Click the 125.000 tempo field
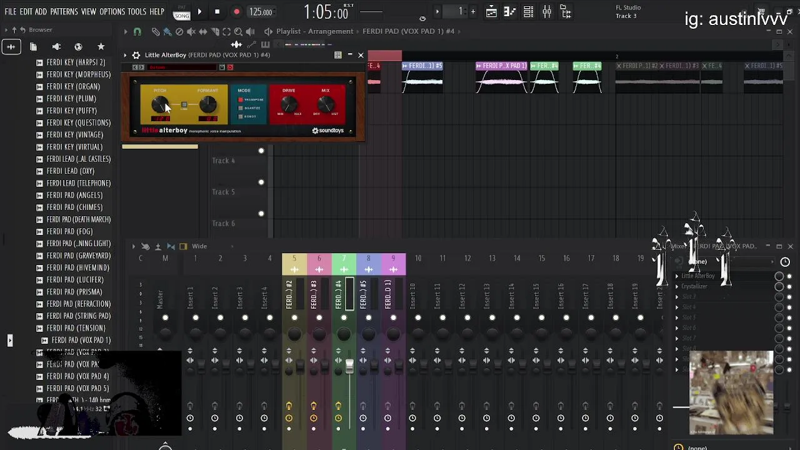Screen dimensions: 800x450 coord(261,12)
